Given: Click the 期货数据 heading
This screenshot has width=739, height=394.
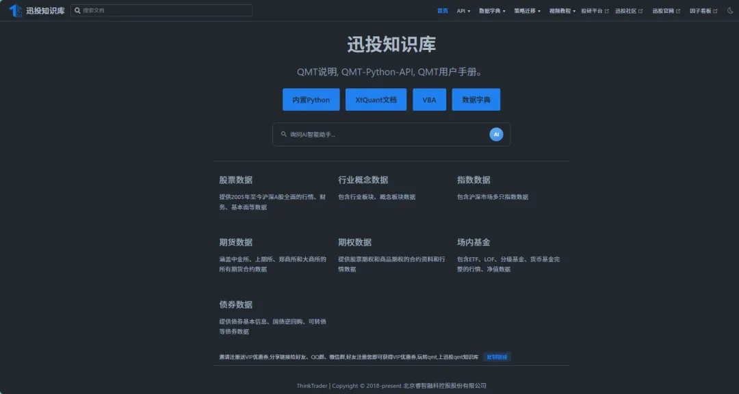Looking at the screenshot, I should click(235, 242).
